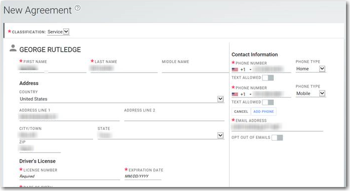Click the Expiration Date field
The width and height of the screenshot is (350, 191).
click(x=143, y=176)
